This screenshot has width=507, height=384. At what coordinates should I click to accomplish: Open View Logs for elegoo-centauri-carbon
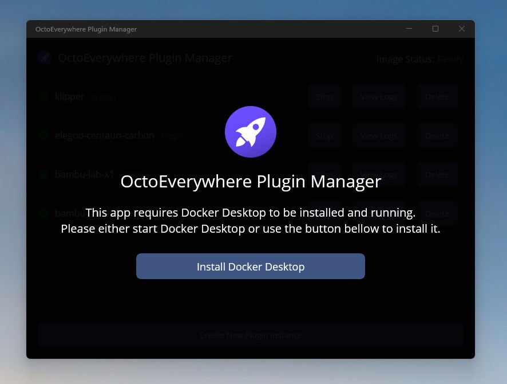tap(378, 136)
